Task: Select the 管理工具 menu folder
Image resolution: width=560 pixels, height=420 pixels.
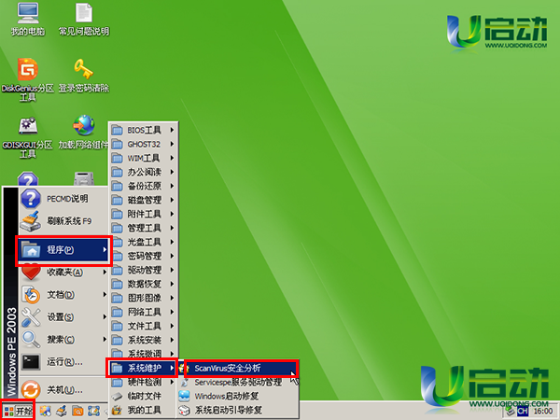Action: pos(143,228)
